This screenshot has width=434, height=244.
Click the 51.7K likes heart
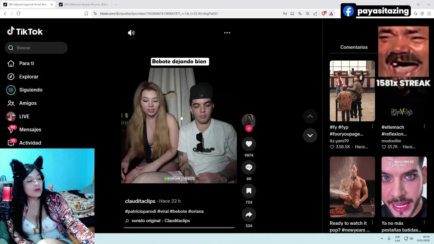pyautogui.click(x=384, y=147)
